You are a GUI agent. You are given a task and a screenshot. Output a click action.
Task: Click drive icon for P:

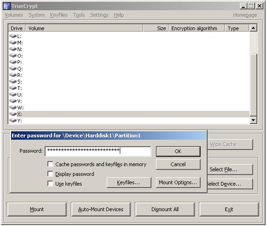tap(13, 62)
